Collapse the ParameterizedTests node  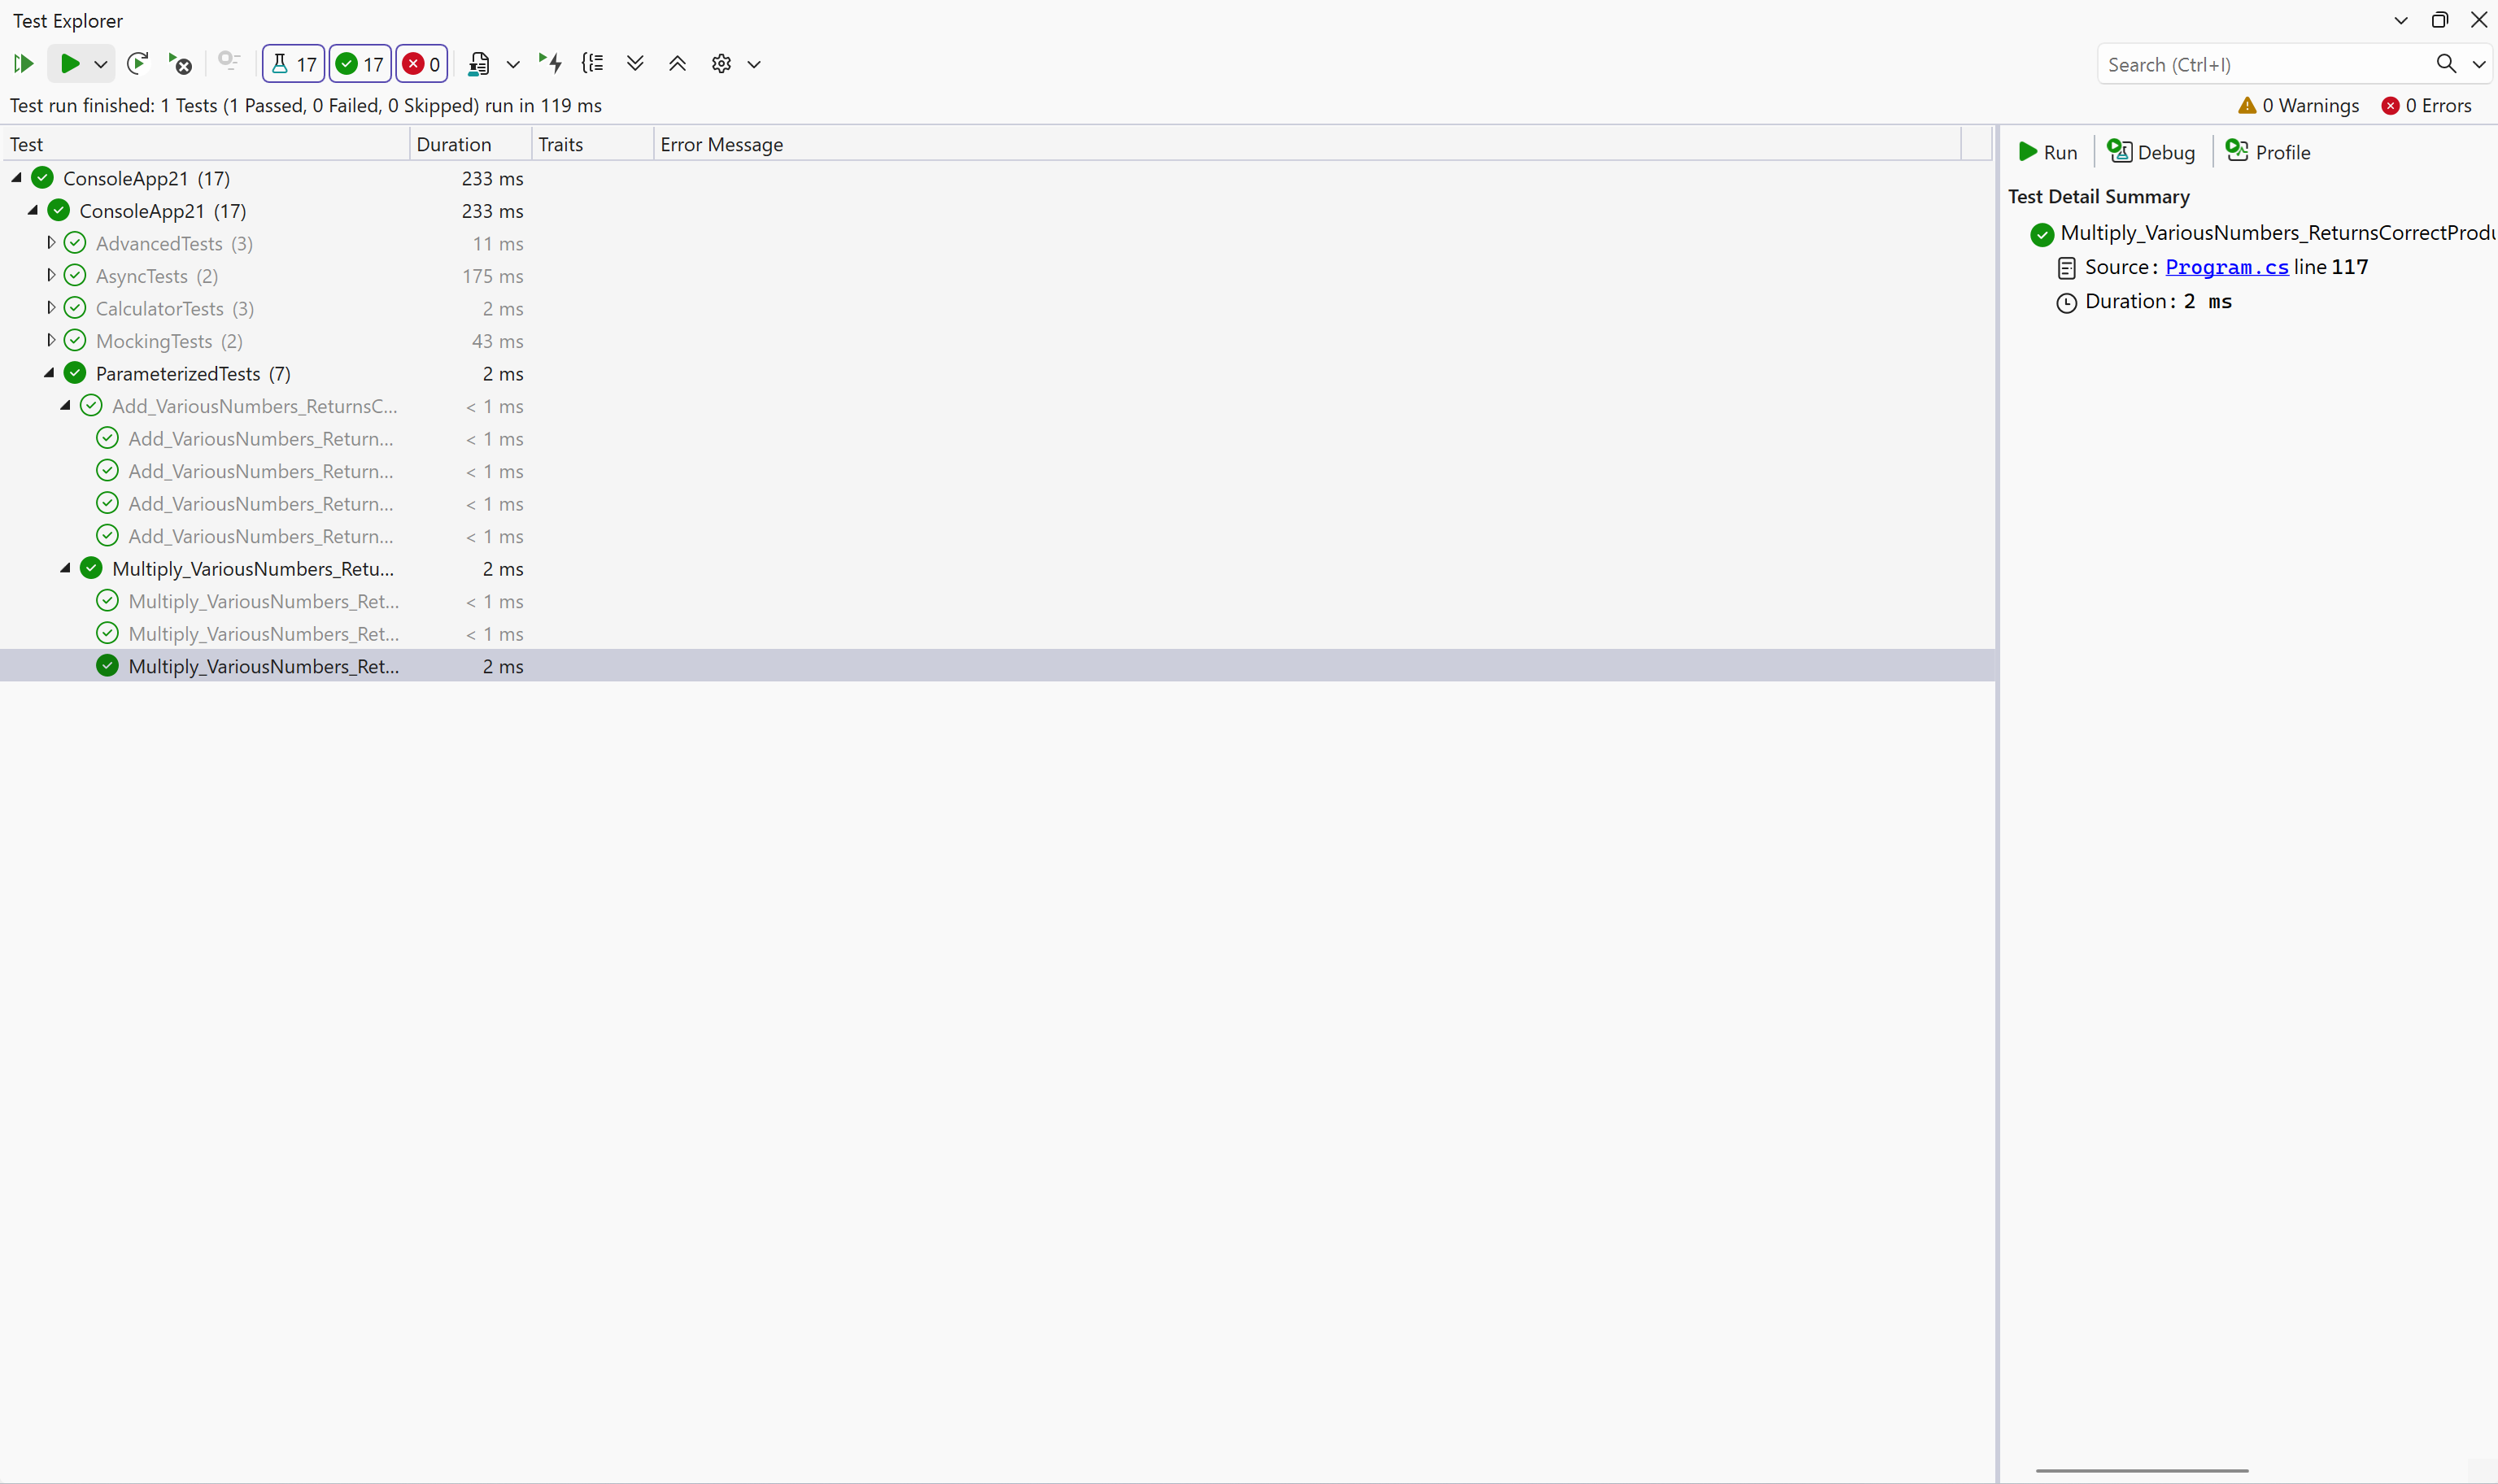tap(49, 373)
